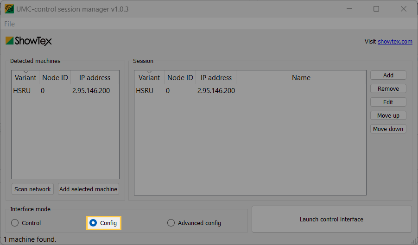Click Scan network button
This screenshot has height=245, width=418.
click(32, 189)
